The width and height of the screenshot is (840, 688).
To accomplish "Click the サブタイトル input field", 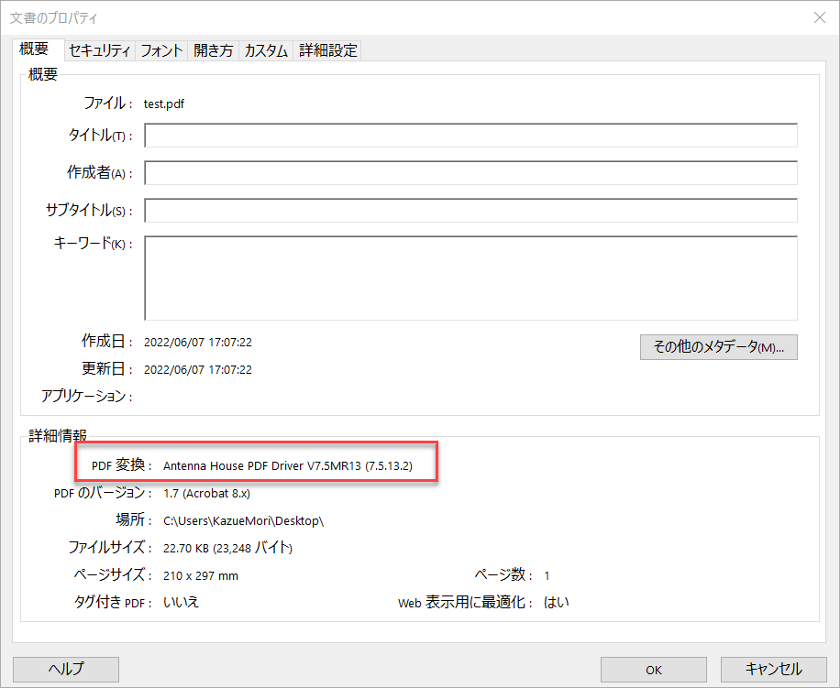I will [470, 210].
